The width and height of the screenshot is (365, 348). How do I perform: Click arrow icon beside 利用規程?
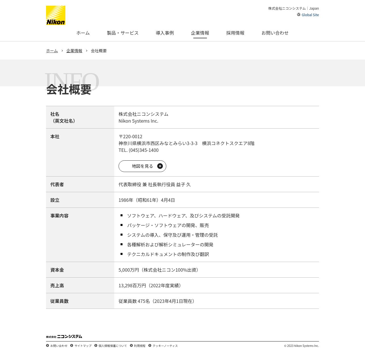click(131, 345)
